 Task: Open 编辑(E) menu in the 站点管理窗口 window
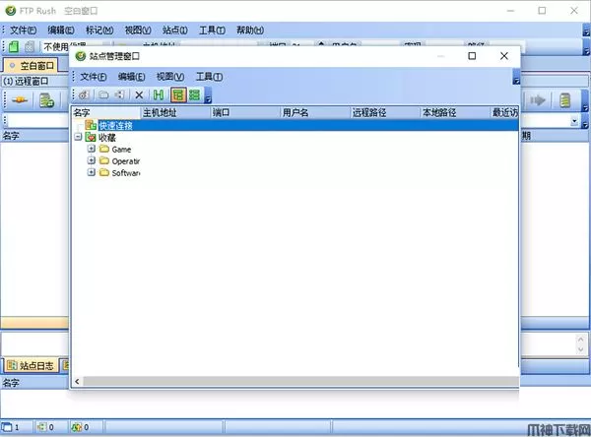pyautogui.click(x=131, y=77)
